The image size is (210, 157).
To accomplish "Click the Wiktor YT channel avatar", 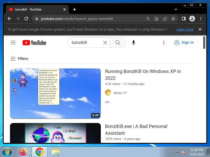I will pyautogui.click(x=108, y=93).
